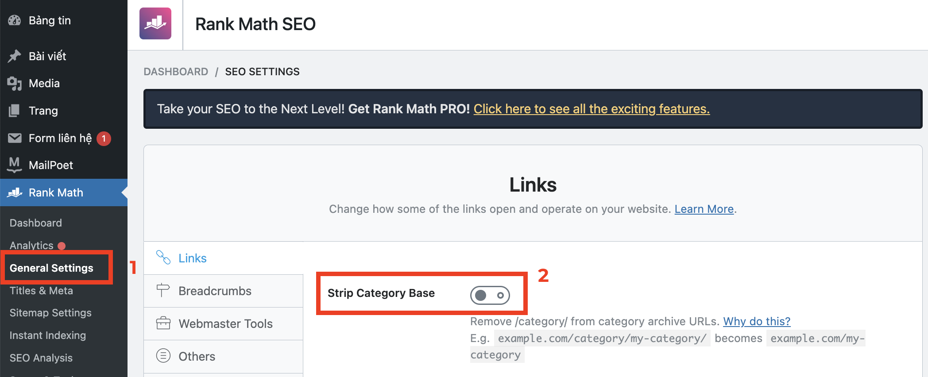Viewport: 928px width, 377px height.
Task: Click the MailPoet M icon
Action: pos(15,165)
